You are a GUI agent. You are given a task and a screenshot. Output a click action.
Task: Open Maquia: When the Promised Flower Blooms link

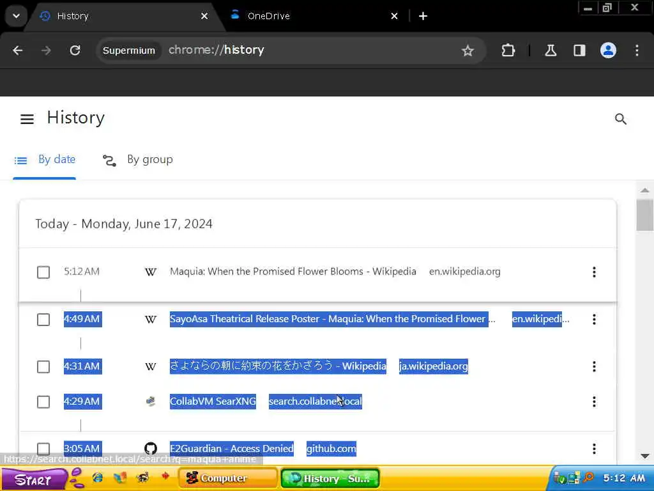pos(293,271)
